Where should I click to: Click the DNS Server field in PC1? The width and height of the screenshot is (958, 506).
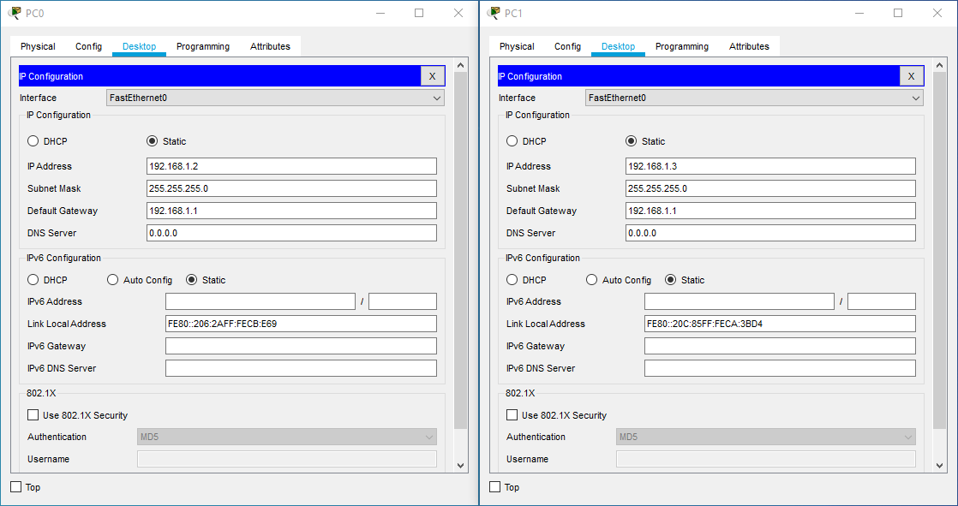[x=770, y=233]
